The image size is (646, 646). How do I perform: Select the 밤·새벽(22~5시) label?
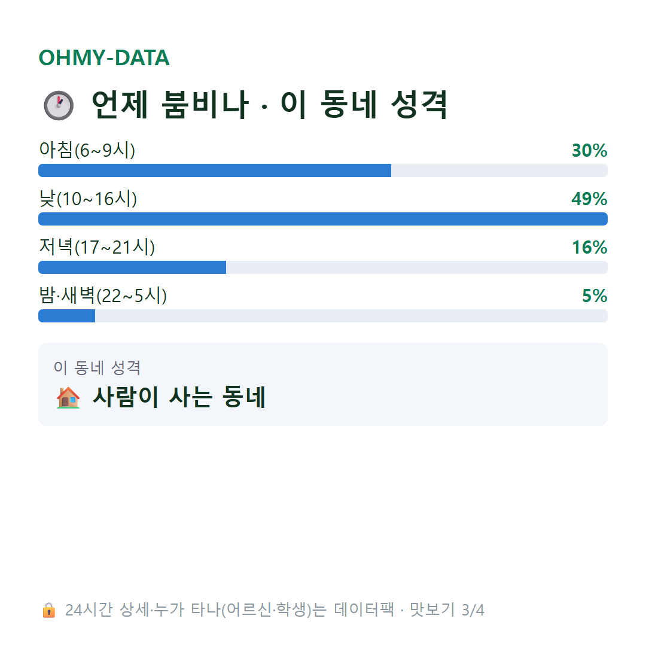[103, 295]
